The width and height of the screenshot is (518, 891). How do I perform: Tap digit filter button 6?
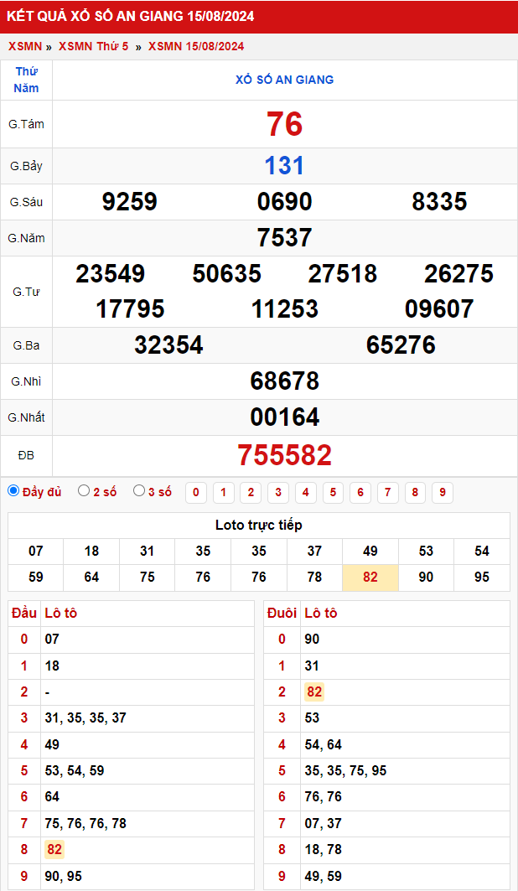click(360, 493)
